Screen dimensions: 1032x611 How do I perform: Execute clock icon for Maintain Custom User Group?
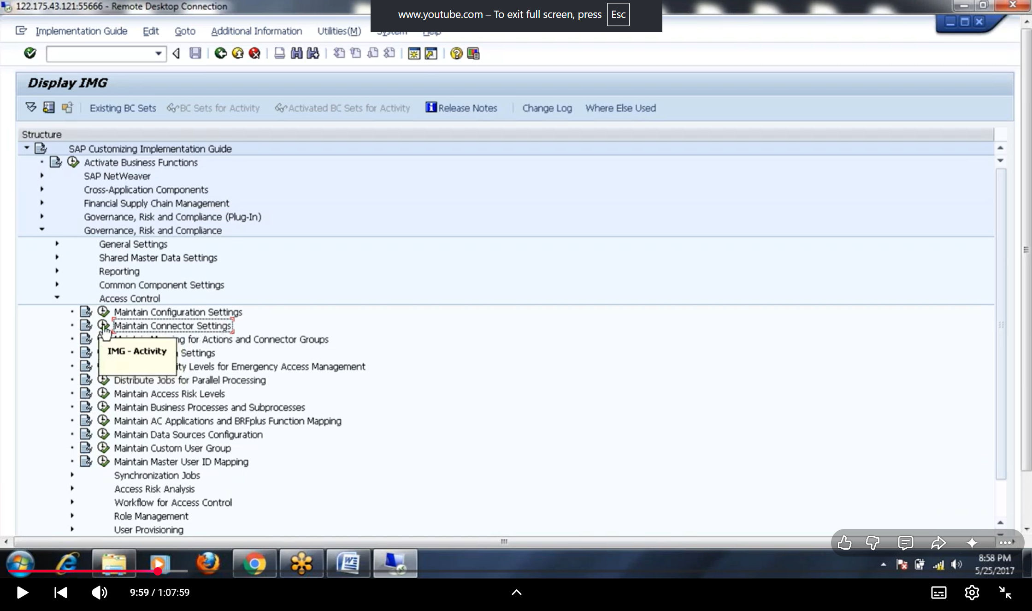click(103, 448)
